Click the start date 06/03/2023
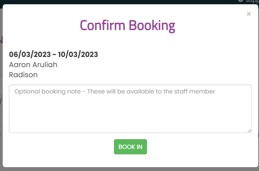 [30, 54]
